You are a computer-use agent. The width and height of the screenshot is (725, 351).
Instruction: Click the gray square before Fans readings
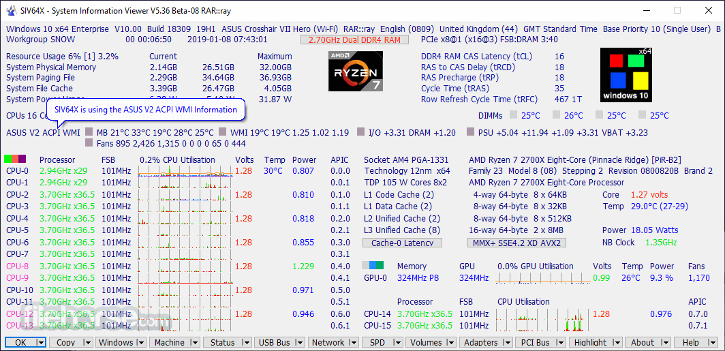pyautogui.click(x=89, y=144)
